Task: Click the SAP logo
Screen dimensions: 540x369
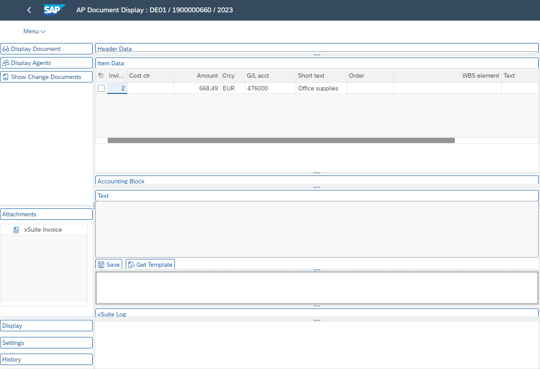Action: pyautogui.click(x=54, y=10)
